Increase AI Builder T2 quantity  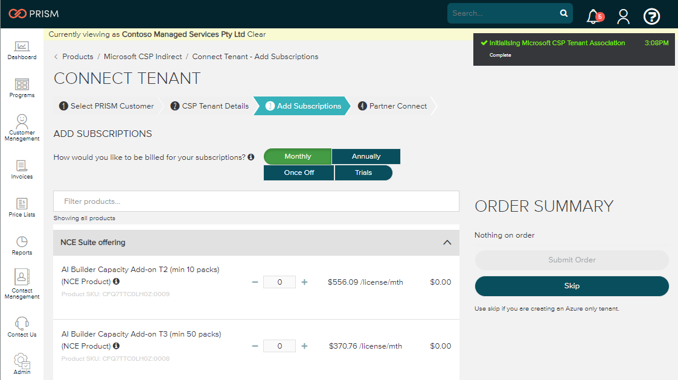pyautogui.click(x=304, y=282)
